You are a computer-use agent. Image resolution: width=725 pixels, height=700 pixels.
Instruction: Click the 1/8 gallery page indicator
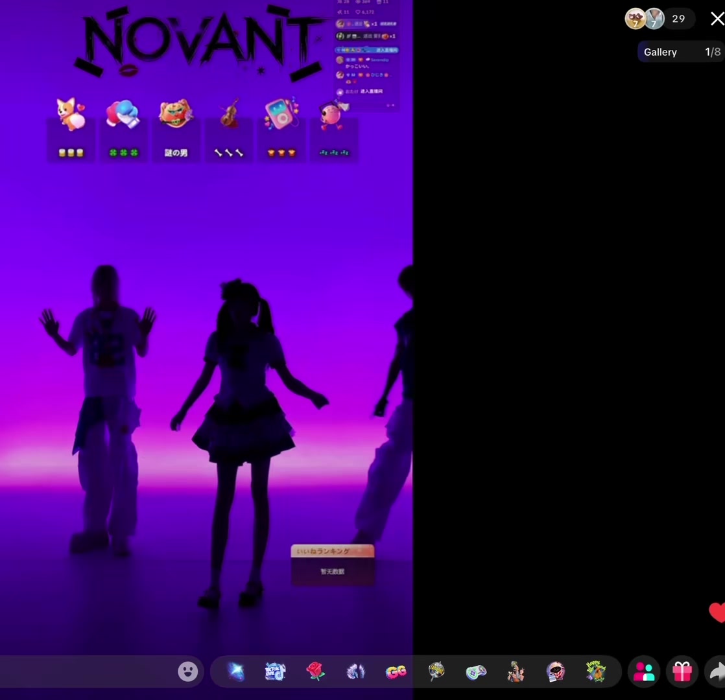(713, 52)
